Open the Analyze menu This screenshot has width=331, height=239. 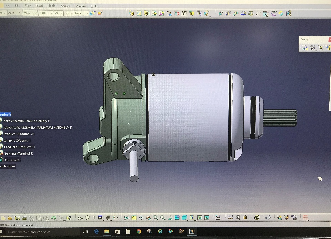(66, 6)
